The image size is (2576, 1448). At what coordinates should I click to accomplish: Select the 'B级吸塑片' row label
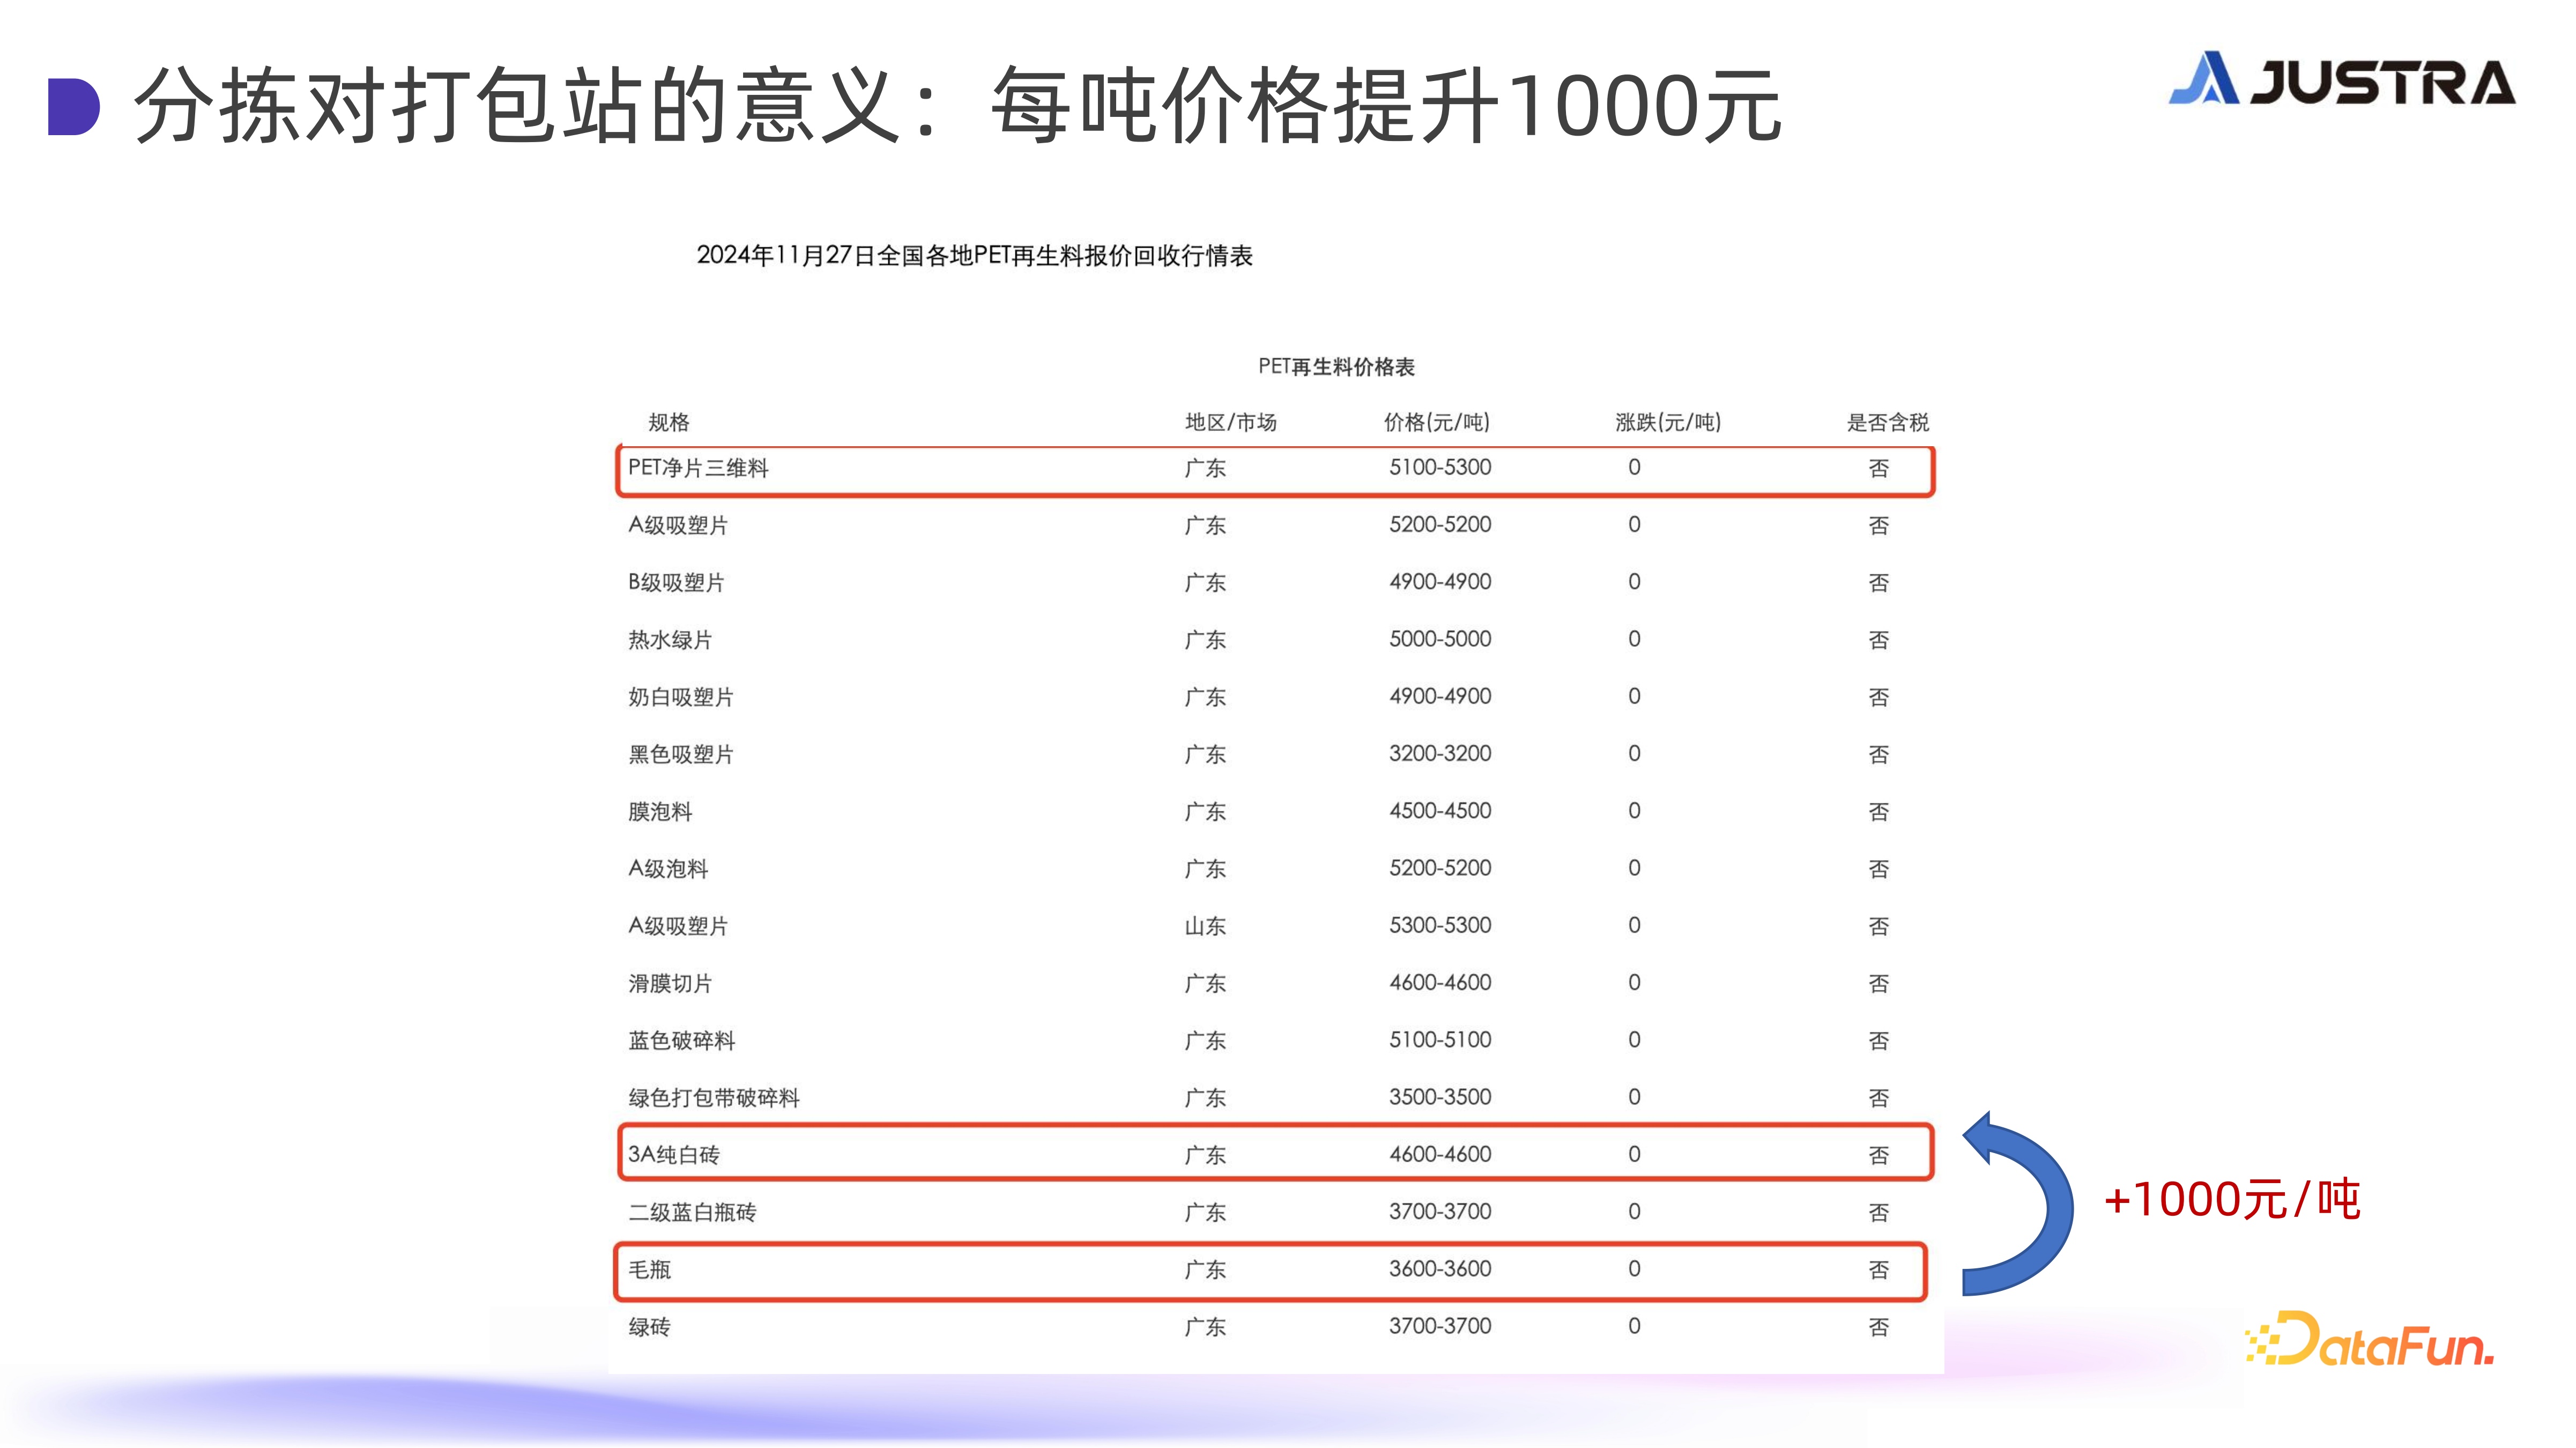(x=676, y=582)
